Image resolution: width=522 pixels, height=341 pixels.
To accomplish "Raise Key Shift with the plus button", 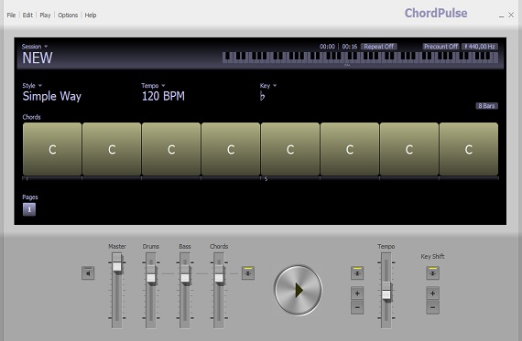I will click(433, 293).
